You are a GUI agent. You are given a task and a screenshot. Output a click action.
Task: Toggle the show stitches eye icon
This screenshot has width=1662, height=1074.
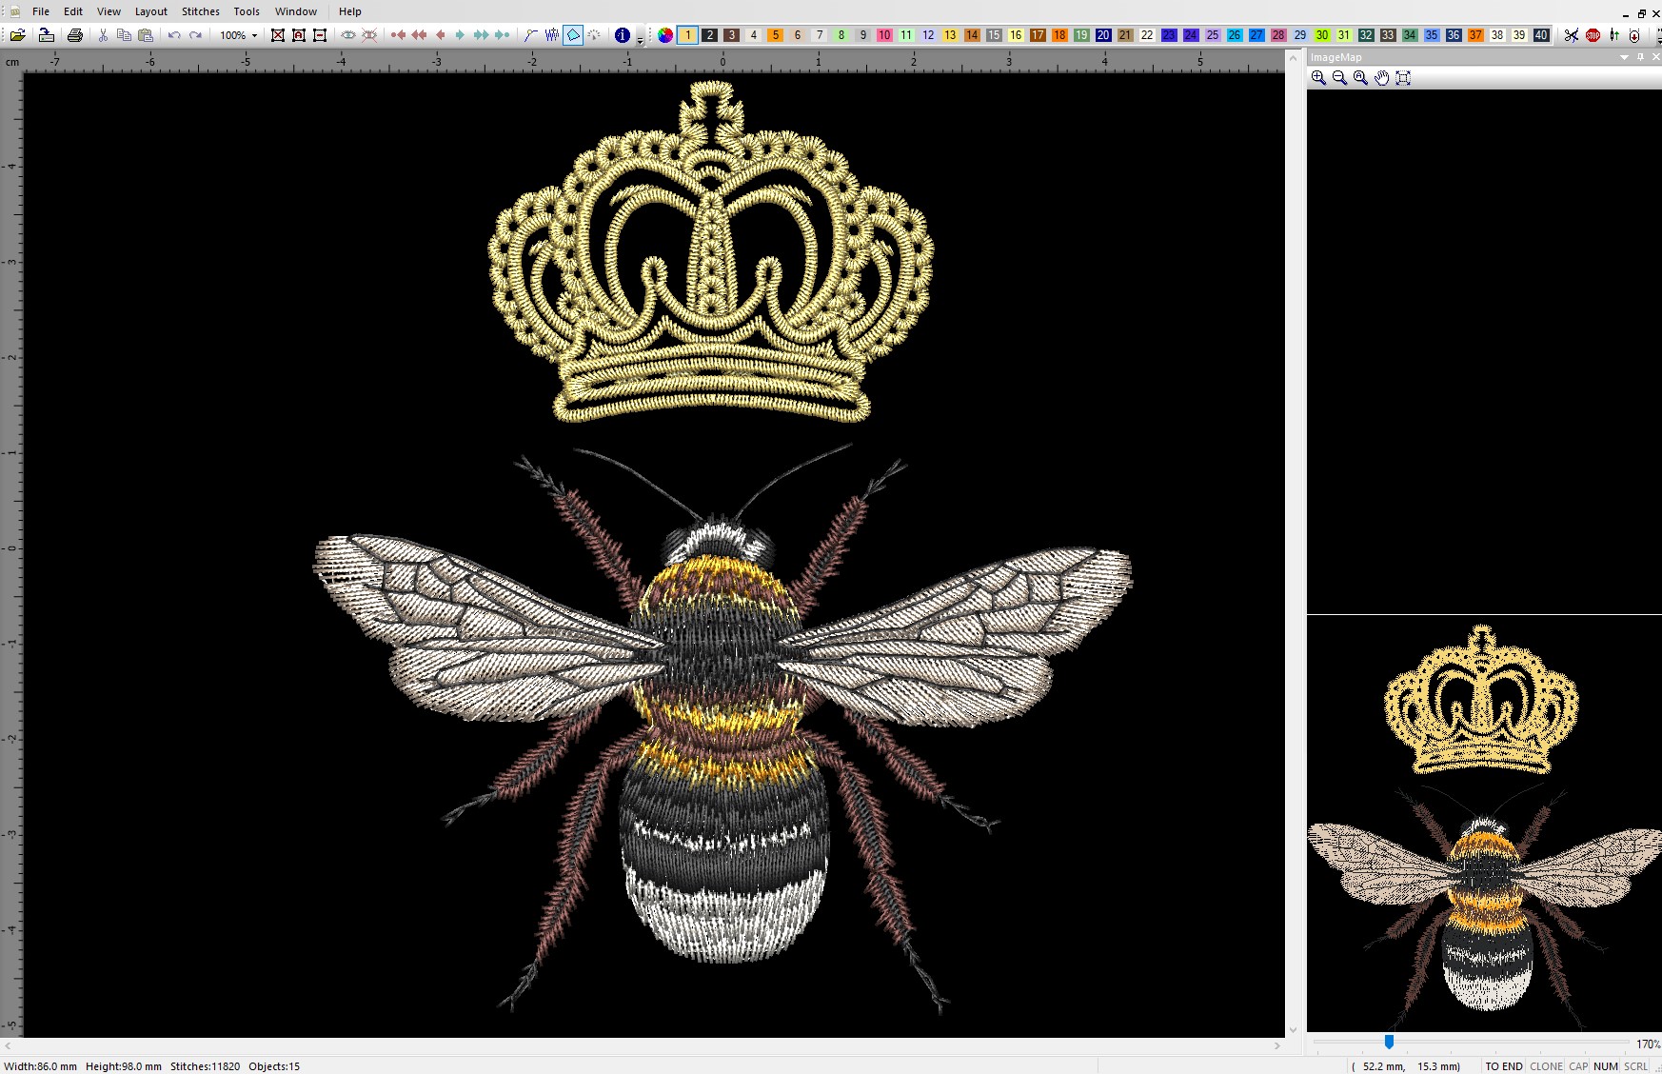point(348,35)
